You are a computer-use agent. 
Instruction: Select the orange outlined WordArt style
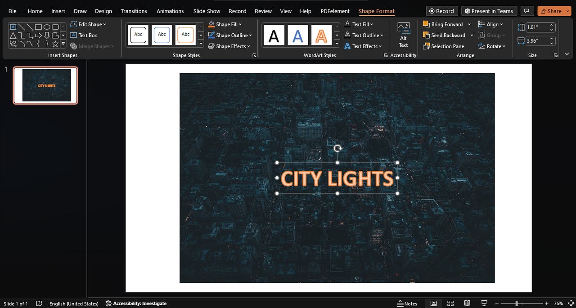320,35
